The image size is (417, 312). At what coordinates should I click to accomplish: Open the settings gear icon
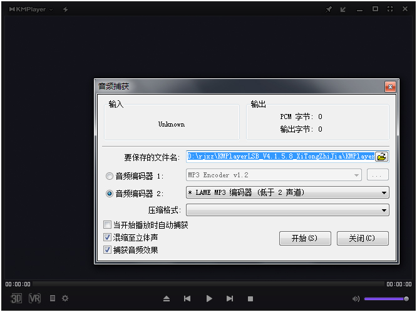pos(65,298)
